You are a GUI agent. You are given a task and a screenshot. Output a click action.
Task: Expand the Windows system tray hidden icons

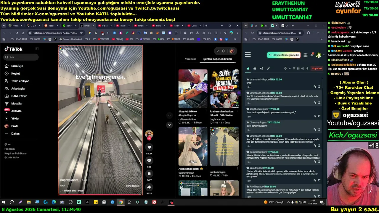pyautogui.click(x=288, y=202)
